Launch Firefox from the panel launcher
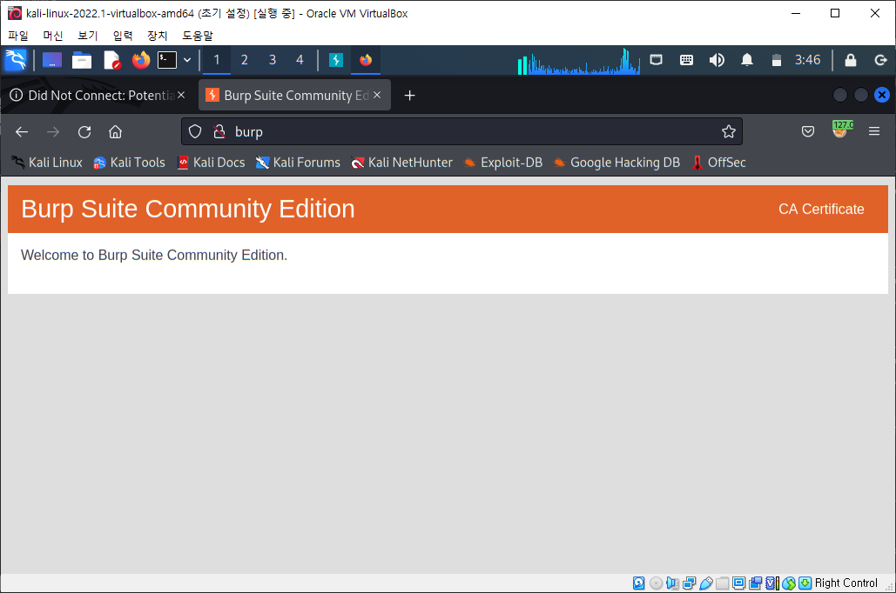 (x=140, y=60)
